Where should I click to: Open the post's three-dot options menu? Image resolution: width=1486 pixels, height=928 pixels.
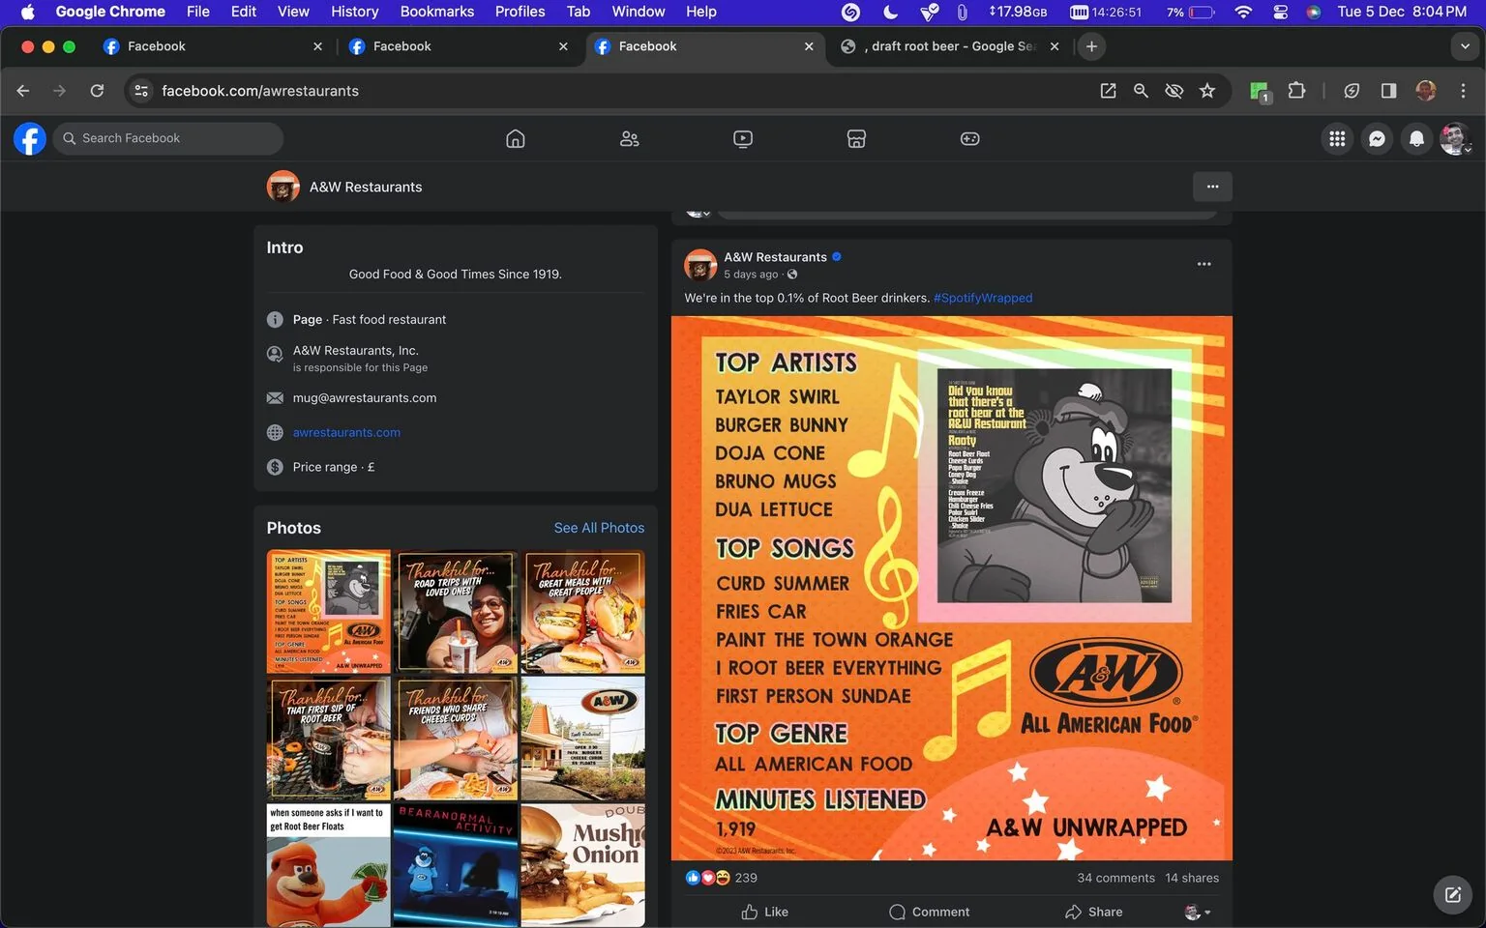click(1204, 263)
